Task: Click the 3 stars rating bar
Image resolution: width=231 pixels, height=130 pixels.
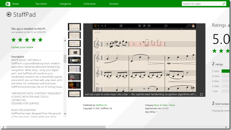Action: 226,81
